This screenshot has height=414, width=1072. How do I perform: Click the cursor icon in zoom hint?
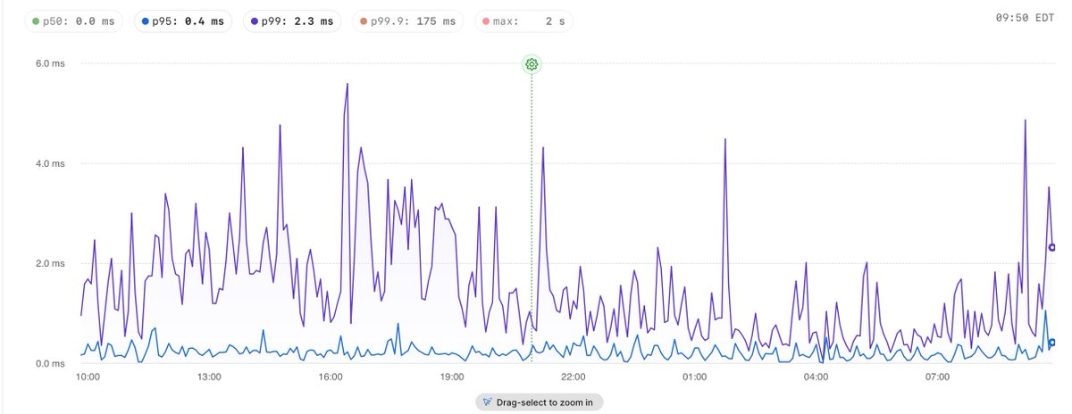(487, 402)
